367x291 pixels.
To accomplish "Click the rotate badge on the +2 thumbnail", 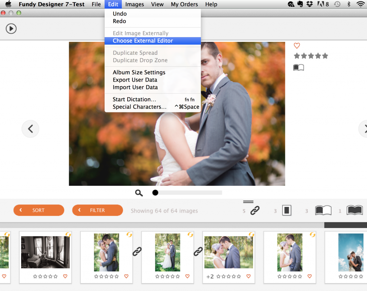I will point(251,234).
